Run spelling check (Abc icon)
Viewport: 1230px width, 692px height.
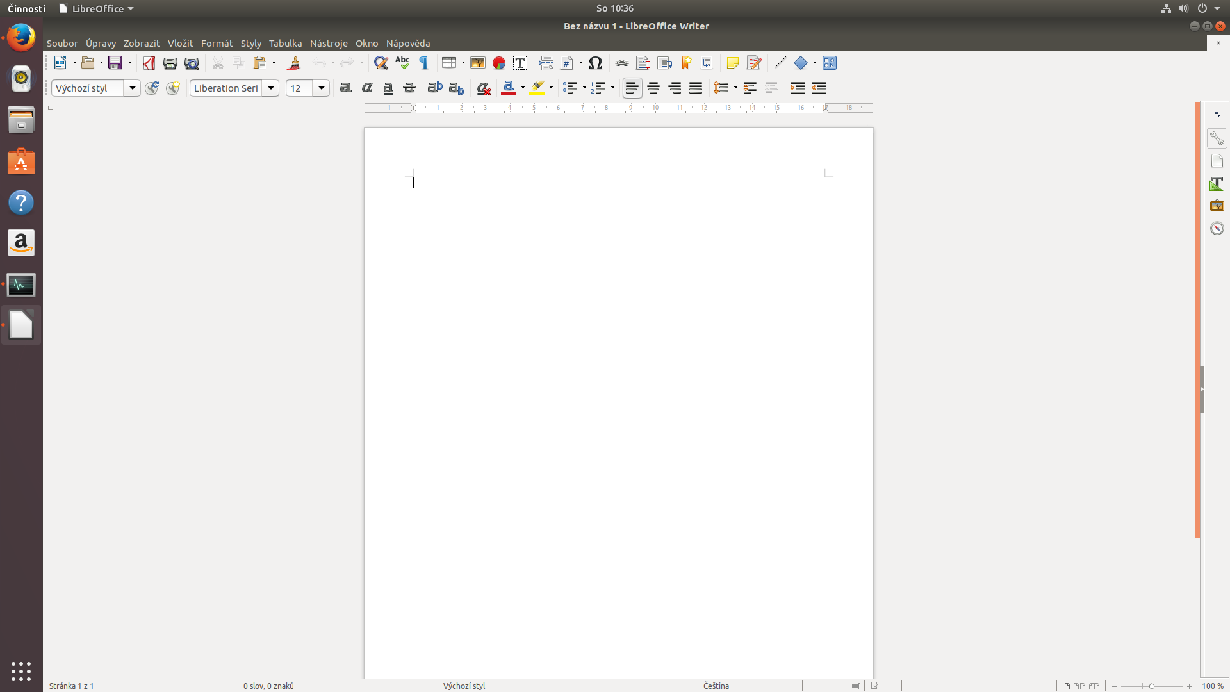402,63
